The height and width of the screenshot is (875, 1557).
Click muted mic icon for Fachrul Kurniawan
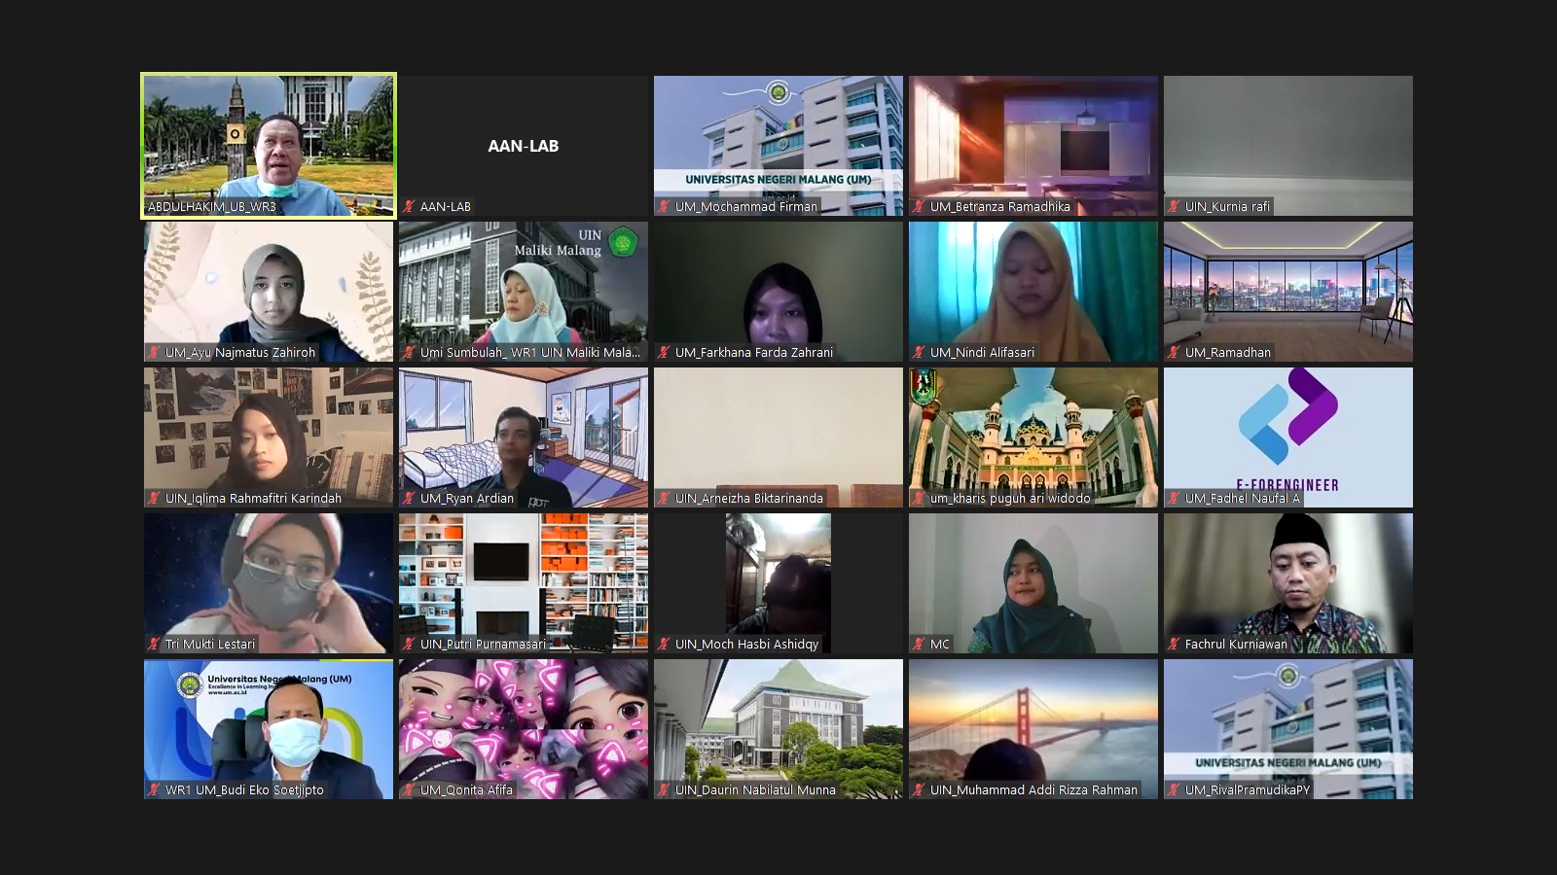tap(1175, 645)
